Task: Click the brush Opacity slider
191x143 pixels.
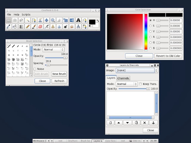Action: click(x=56, y=58)
